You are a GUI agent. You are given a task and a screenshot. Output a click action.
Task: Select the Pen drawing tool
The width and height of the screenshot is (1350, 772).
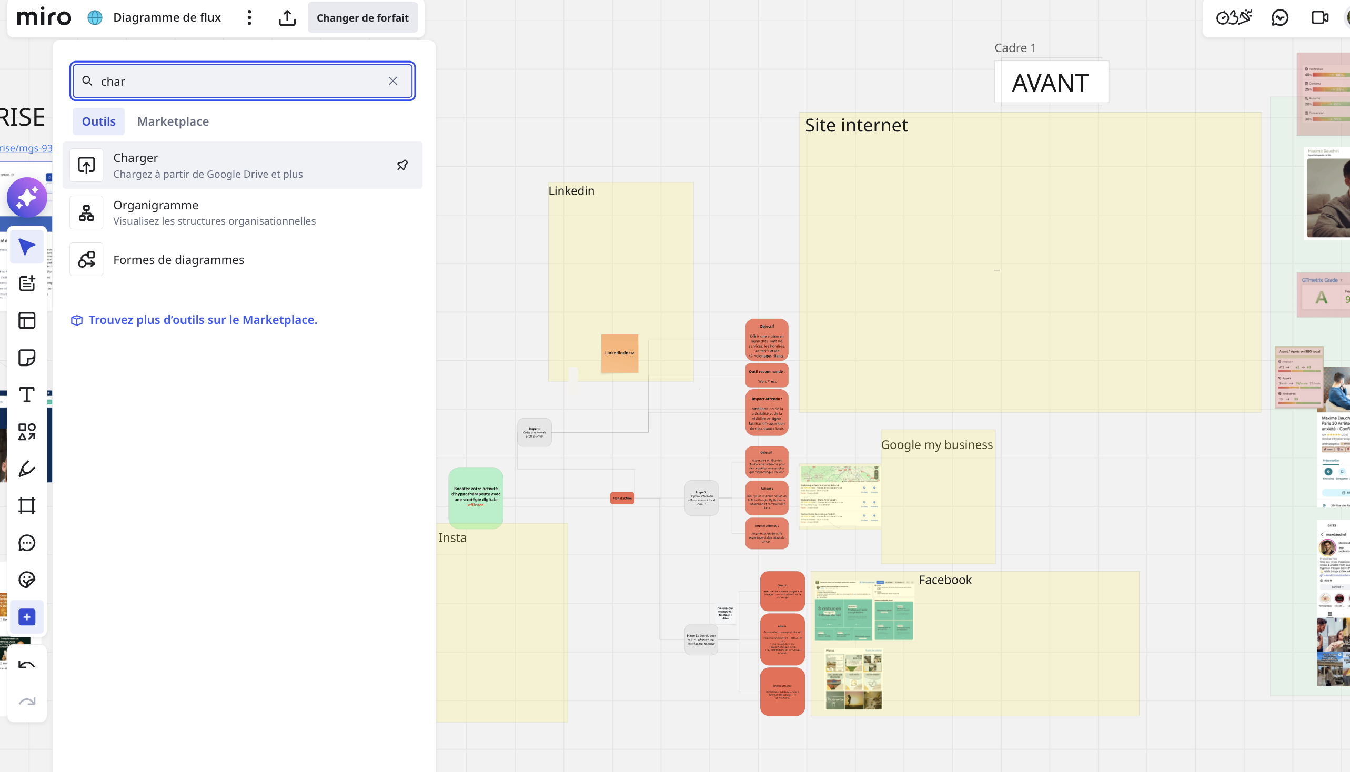[x=26, y=469]
